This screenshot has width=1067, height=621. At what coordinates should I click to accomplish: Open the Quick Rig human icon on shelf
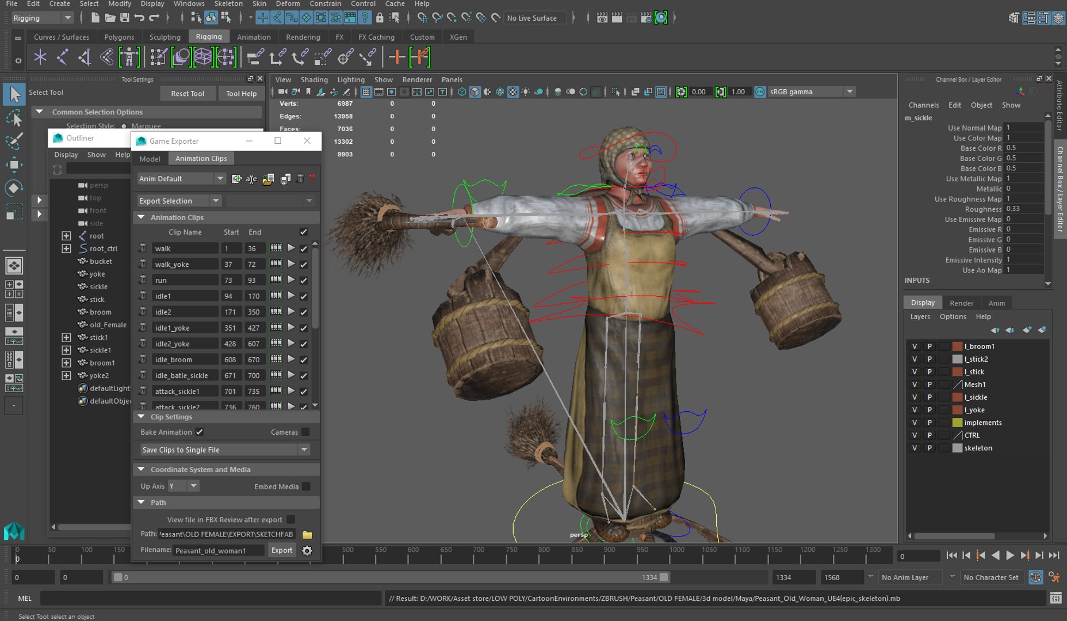pos(129,57)
